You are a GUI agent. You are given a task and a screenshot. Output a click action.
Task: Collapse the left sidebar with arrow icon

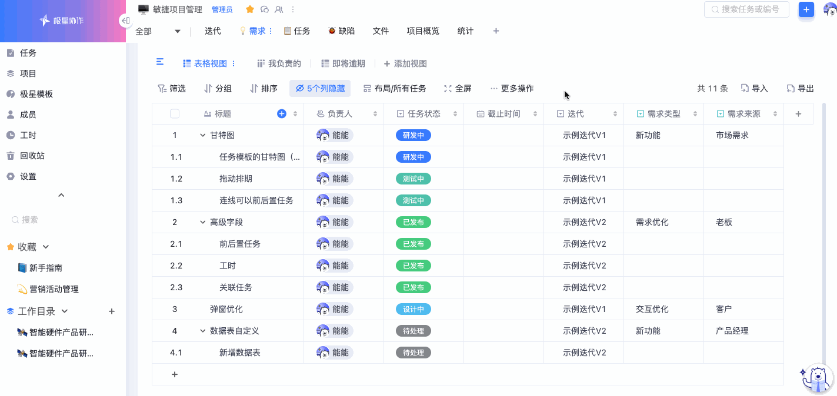pyautogui.click(x=125, y=21)
